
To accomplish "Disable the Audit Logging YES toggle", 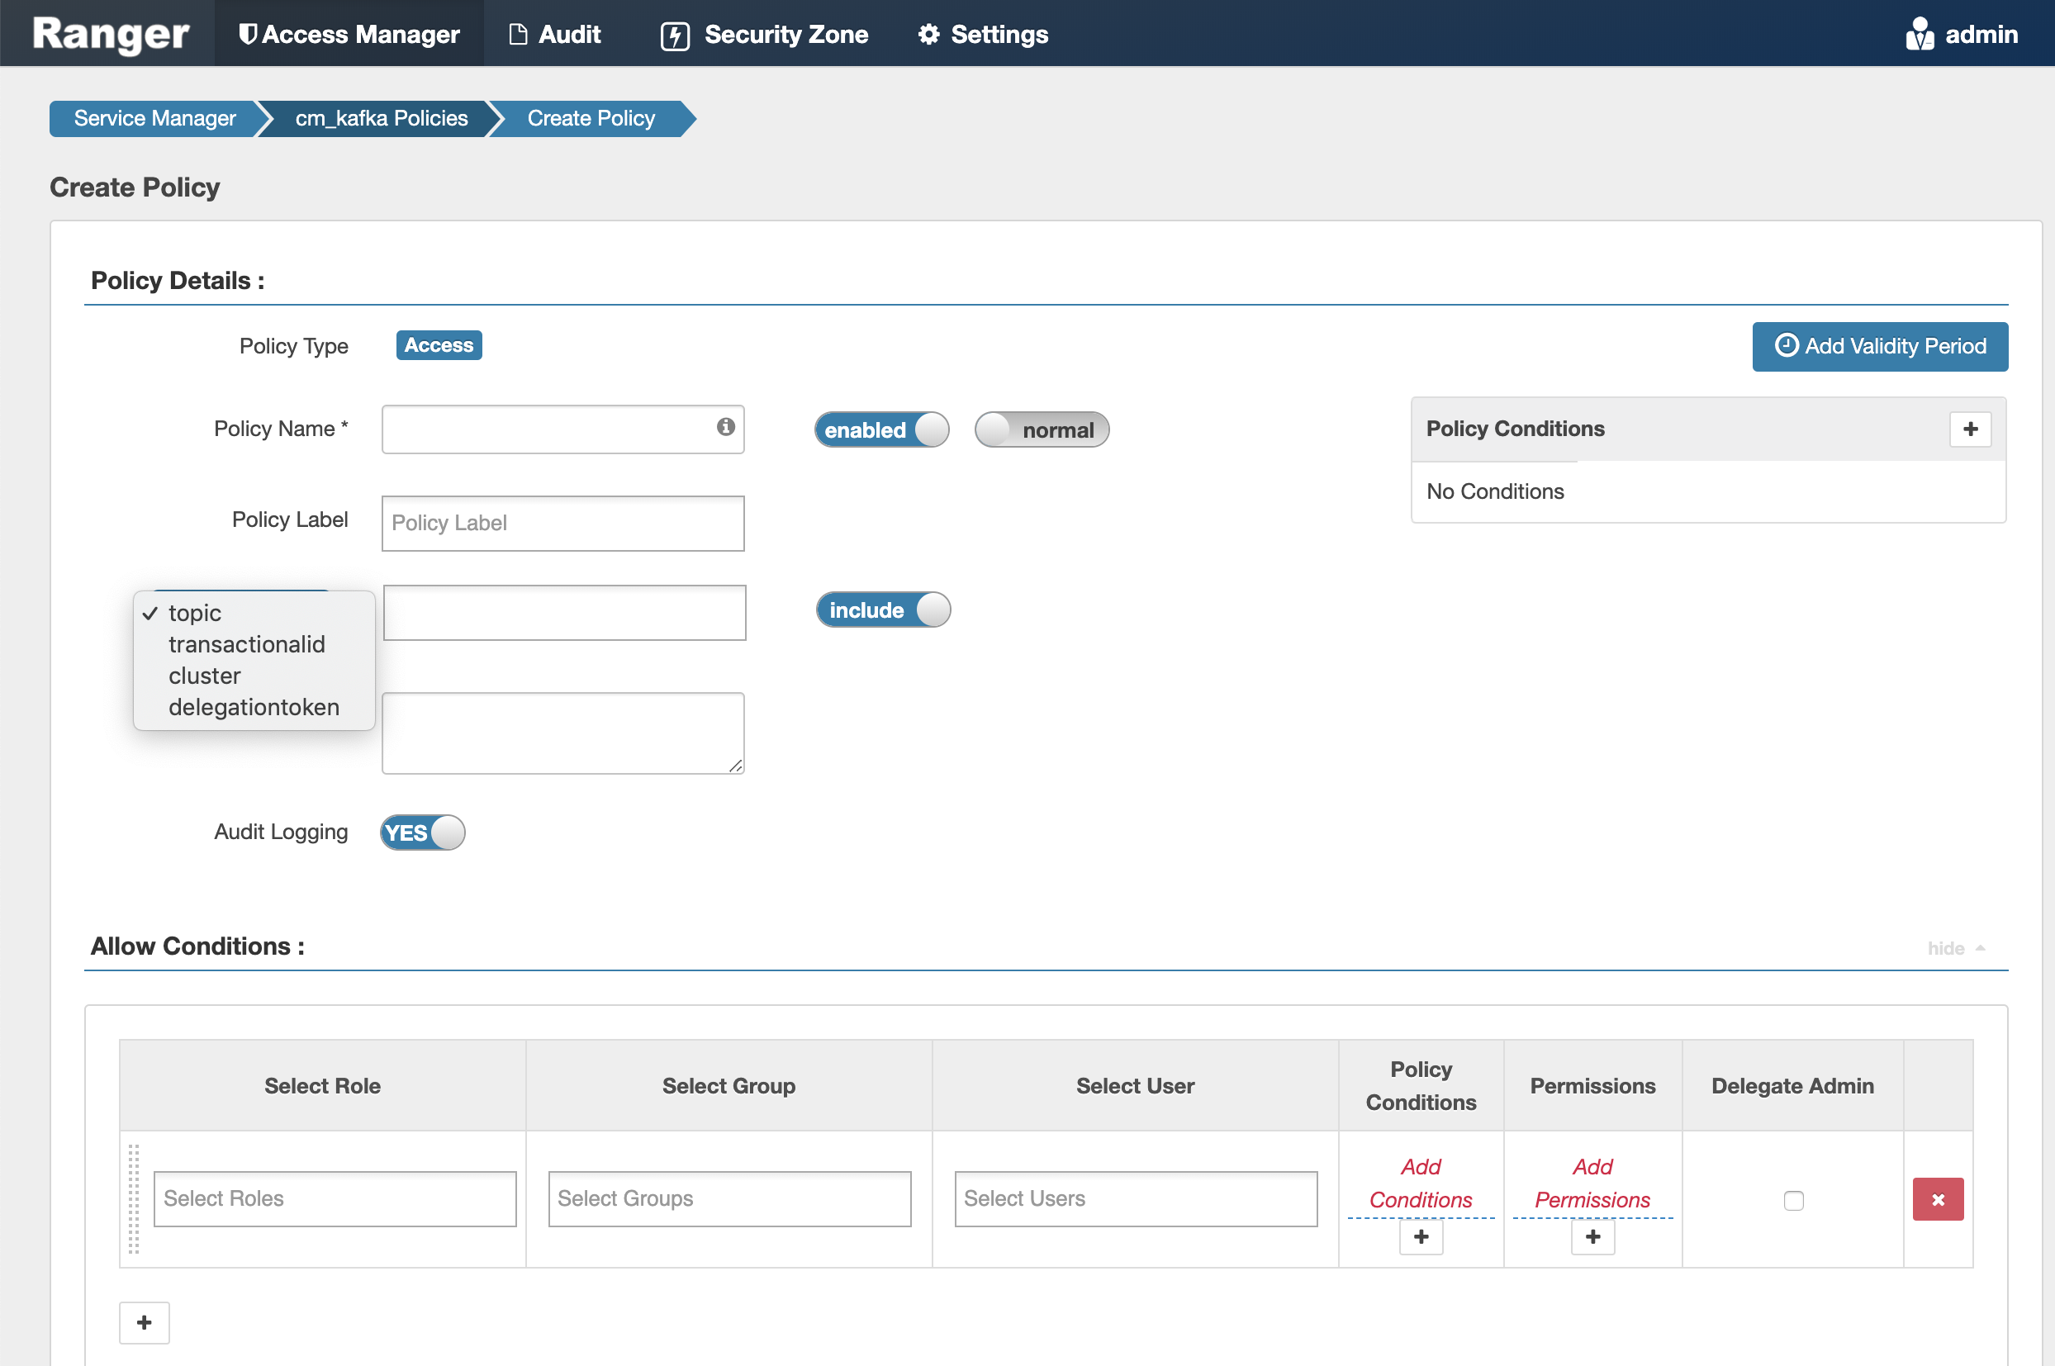I will (x=421, y=832).
